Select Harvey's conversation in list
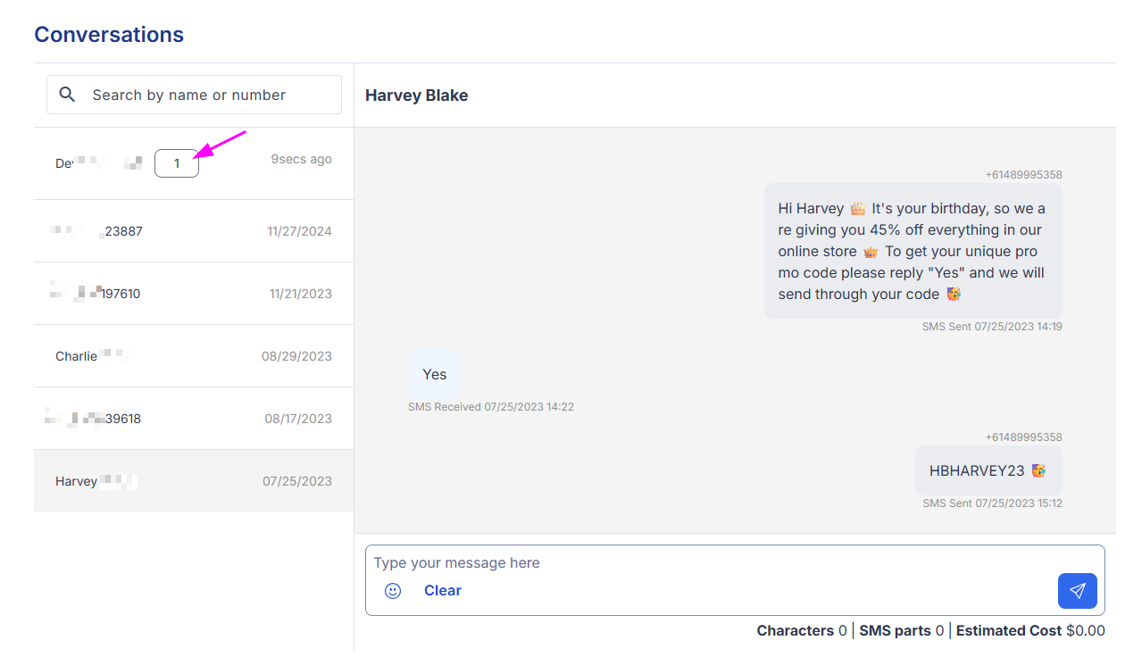Screen dimensions: 1125x657 point(193,481)
